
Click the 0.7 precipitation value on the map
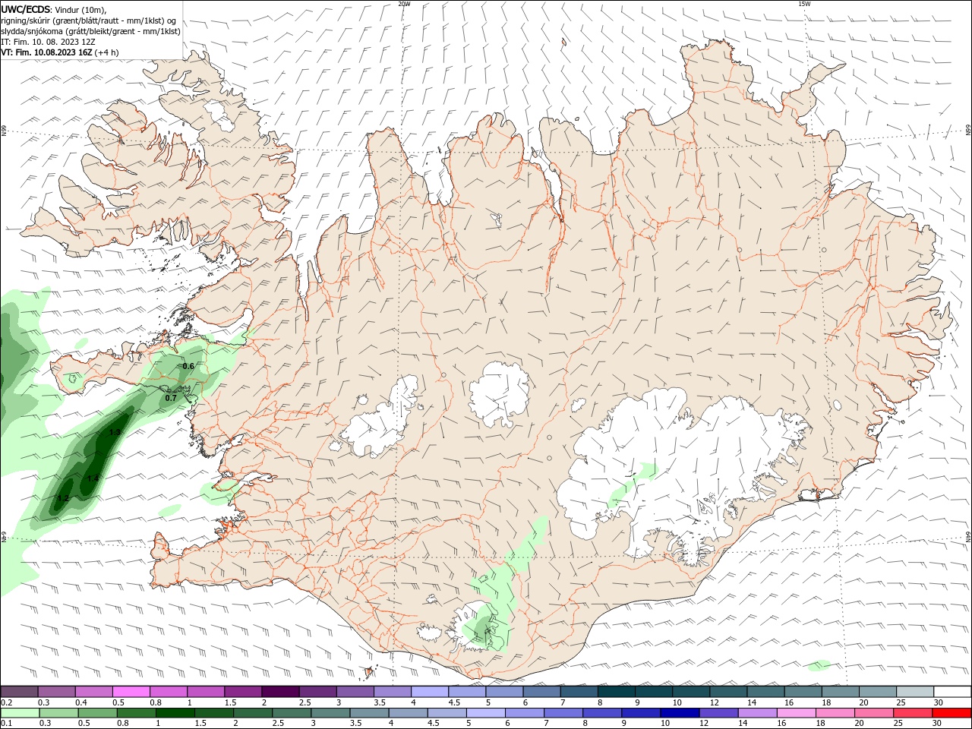pos(171,398)
